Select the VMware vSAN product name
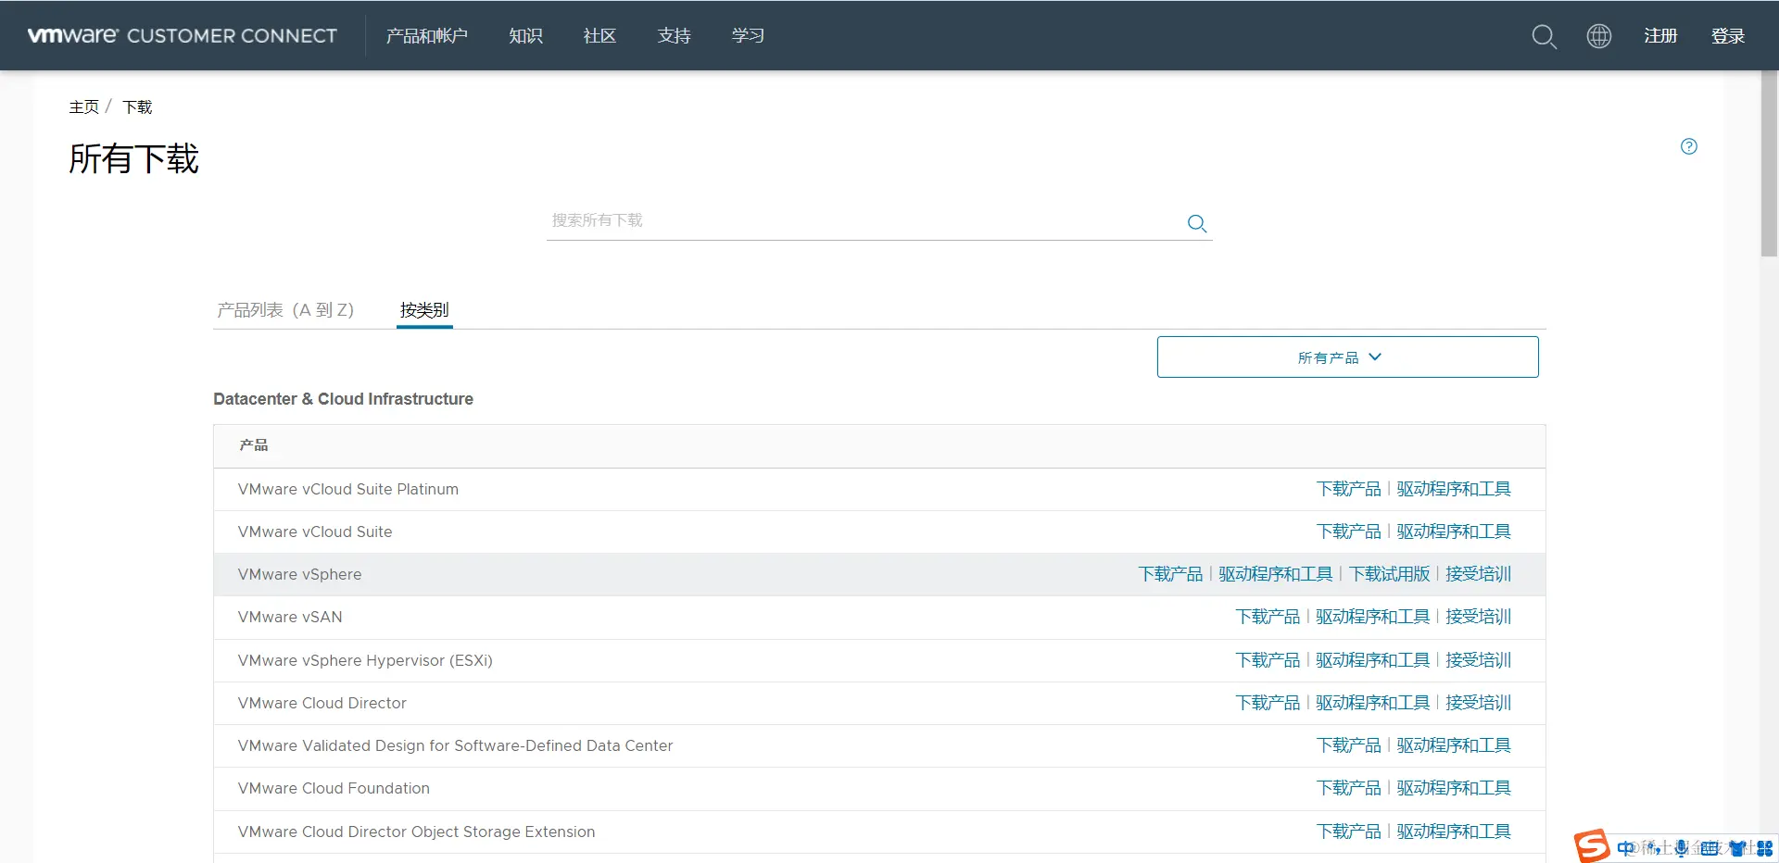Image resolution: width=1779 pixels, height=863 pixels. click(290, 617)
